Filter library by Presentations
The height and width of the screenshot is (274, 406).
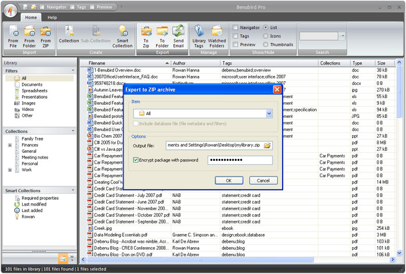34,97
